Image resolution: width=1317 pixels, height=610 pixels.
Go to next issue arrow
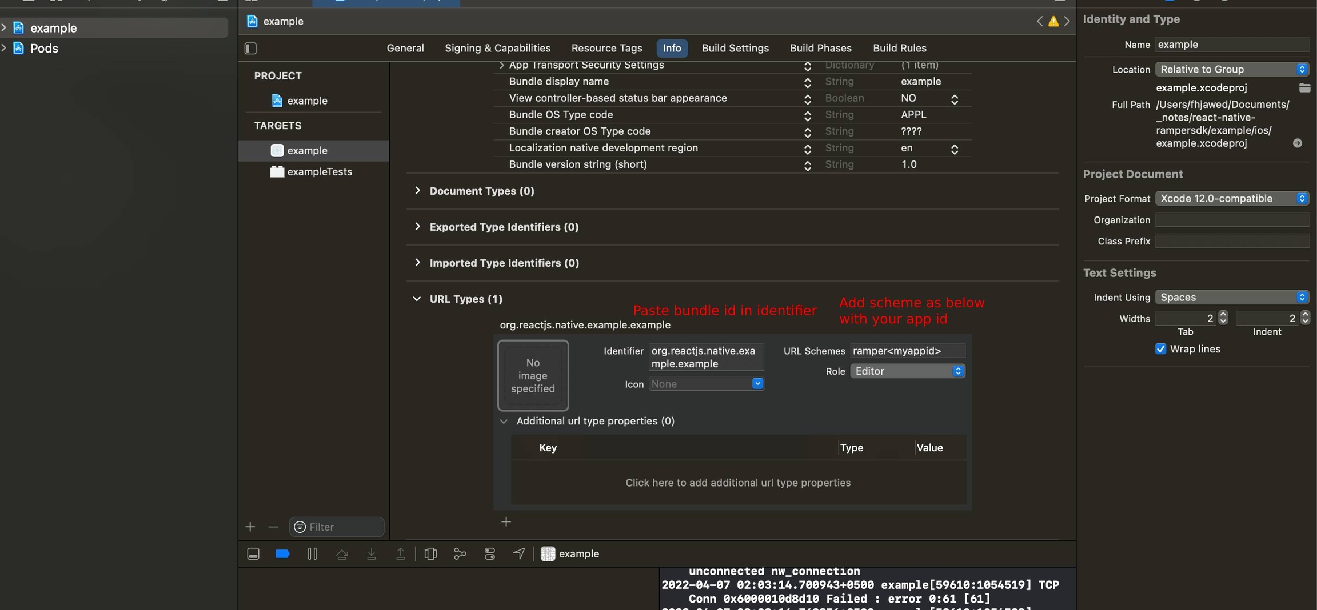point(1067,22)
